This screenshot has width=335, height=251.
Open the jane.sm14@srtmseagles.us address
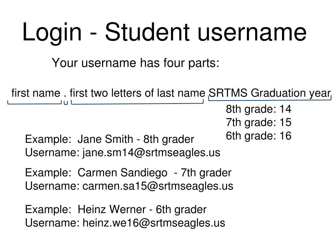point(151,153)
